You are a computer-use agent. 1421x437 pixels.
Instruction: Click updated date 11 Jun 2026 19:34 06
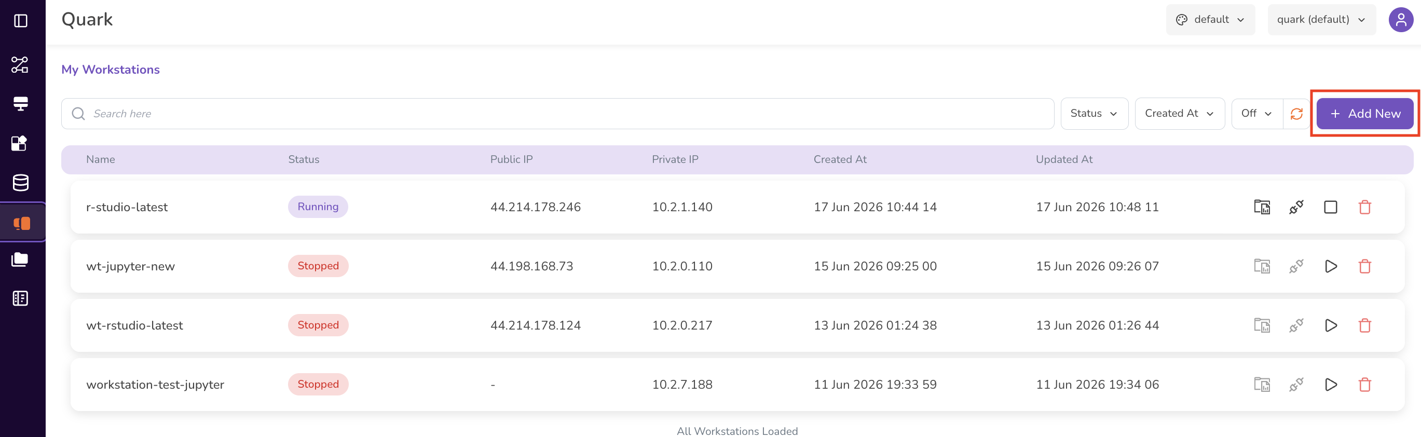click(1097, 384)
